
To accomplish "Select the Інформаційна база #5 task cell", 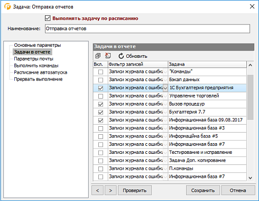I will coord(207,136).
